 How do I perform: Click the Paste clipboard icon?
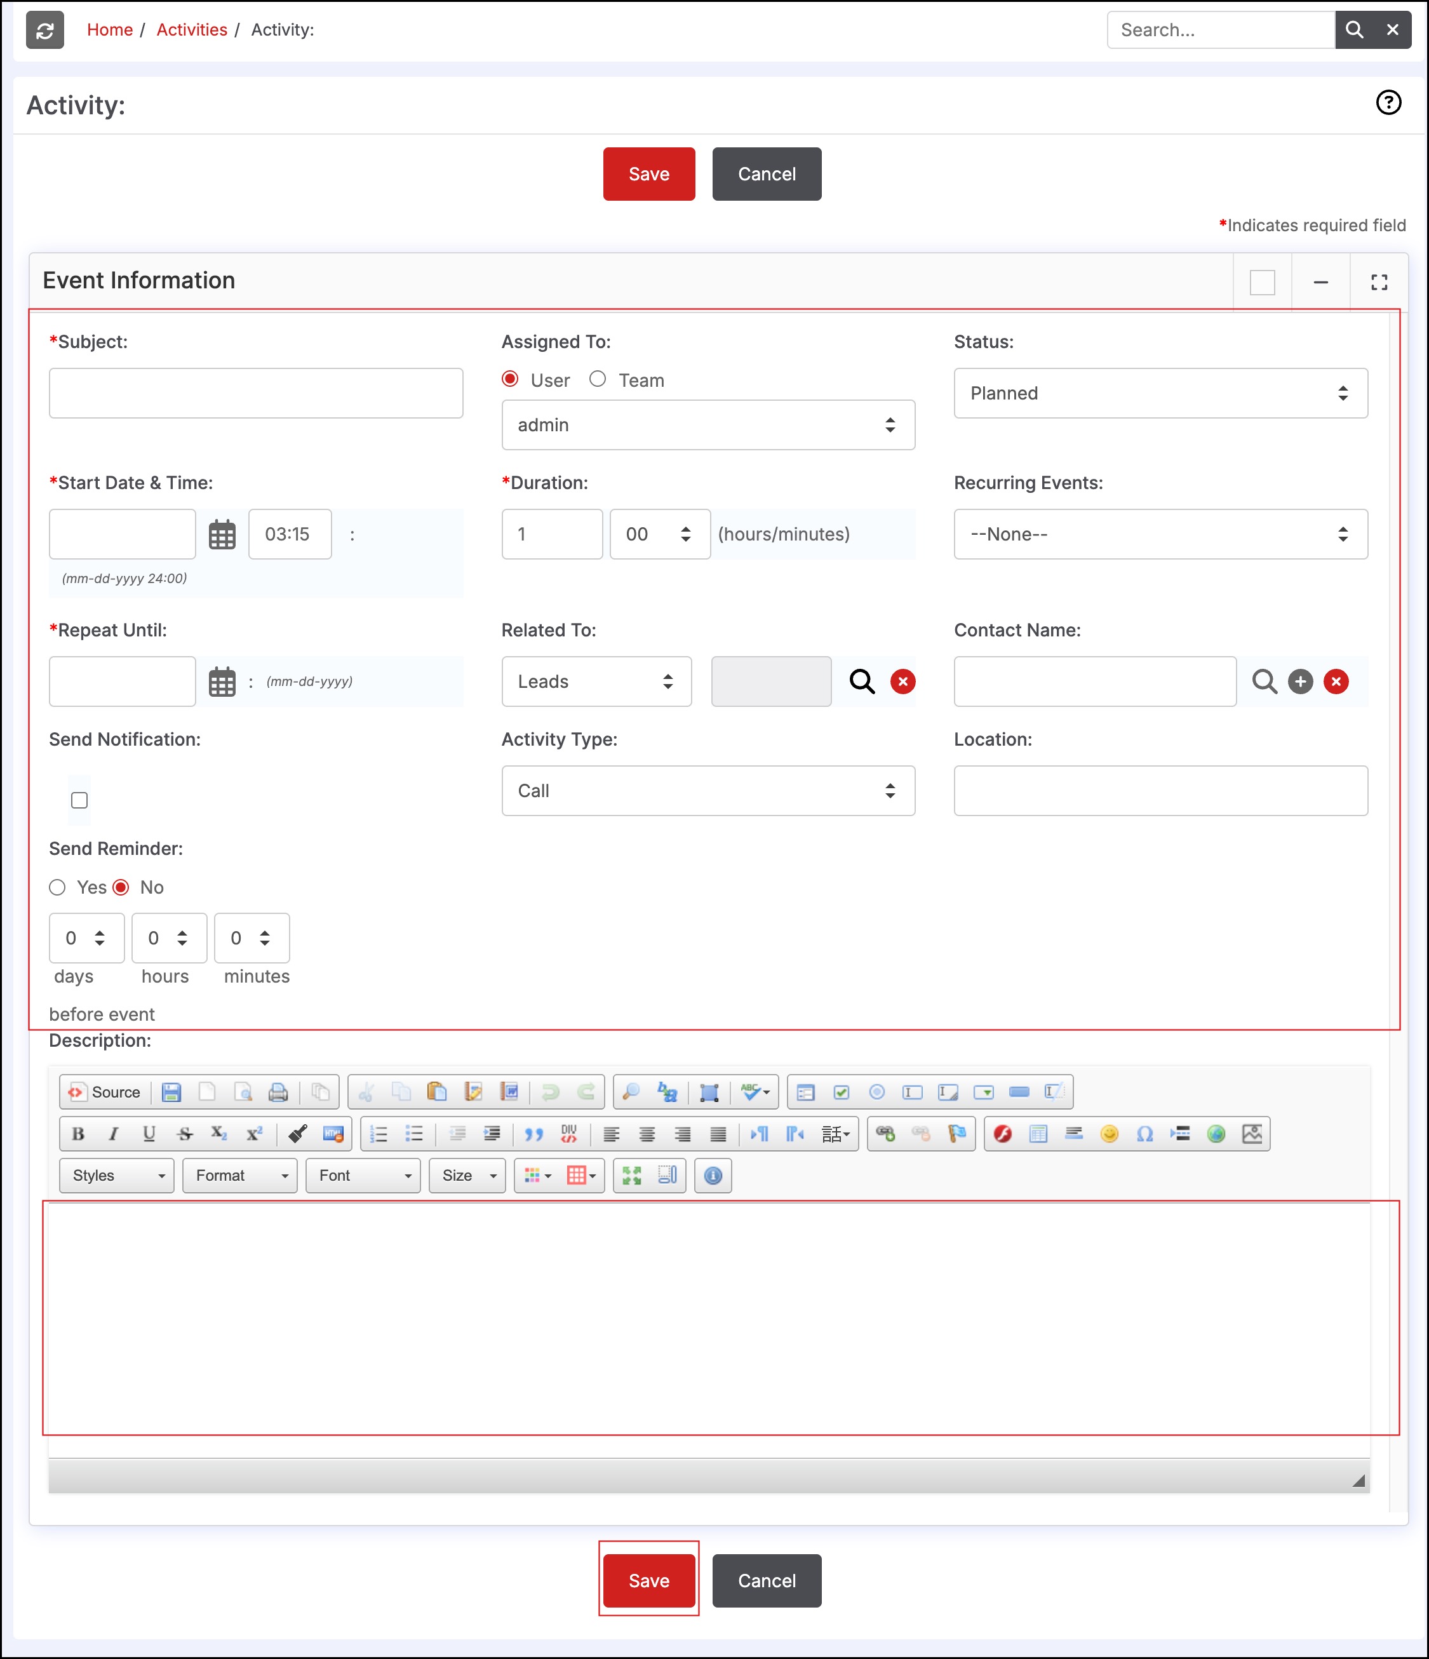[x=437, y=1092]
